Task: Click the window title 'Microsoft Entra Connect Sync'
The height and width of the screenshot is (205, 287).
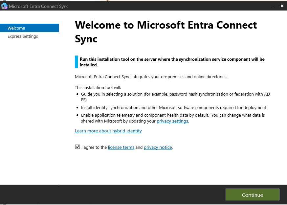Action: point(39,6)
